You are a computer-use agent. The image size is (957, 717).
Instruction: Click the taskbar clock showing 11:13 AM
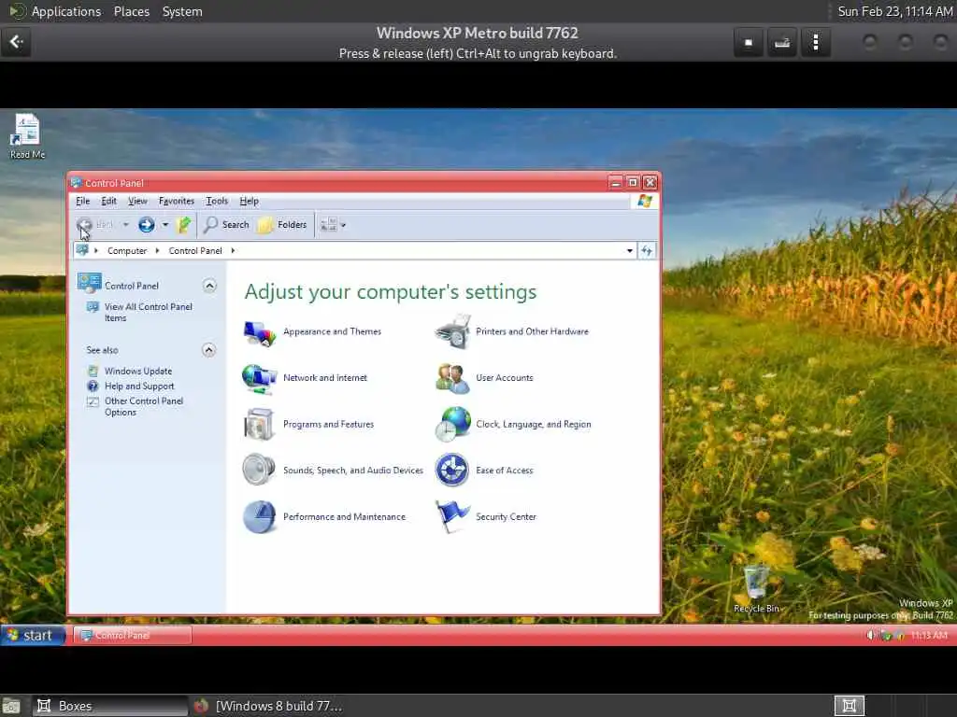tap(929, 635)
